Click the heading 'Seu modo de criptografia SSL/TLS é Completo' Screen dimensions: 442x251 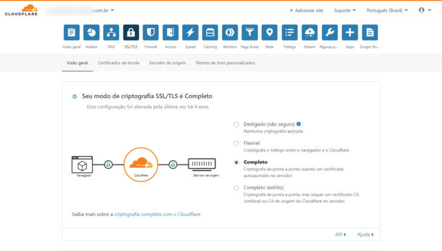[147, 96]
